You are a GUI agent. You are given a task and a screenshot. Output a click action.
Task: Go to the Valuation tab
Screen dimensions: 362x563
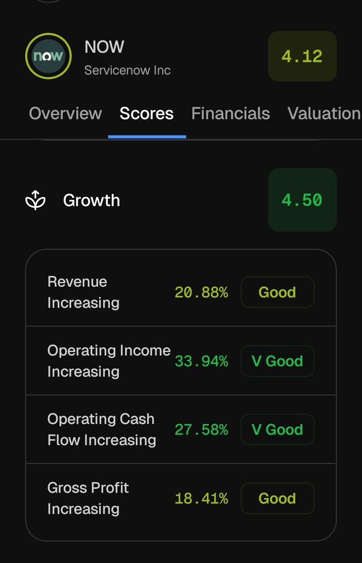pyautogui.click(x=323, y=114)
